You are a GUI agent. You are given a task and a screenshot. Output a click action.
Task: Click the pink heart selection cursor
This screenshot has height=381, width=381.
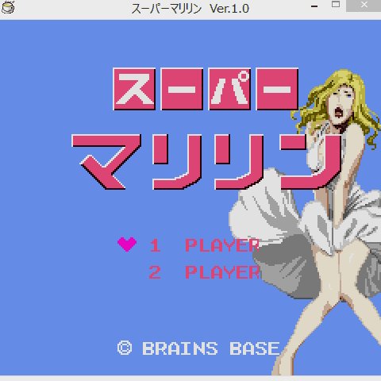pyautogui.click(x=127, y=244)
